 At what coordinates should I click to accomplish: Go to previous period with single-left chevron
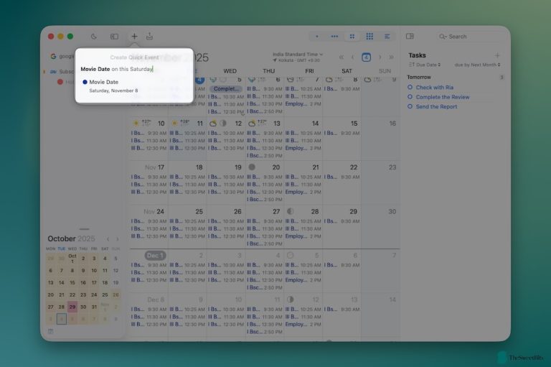tap(353, 57)
